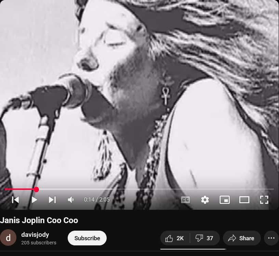Open the more actions ellipsis menu
The width and height of the screenshot is (279, 256).
pyautogui.click(x=271, y=238)
